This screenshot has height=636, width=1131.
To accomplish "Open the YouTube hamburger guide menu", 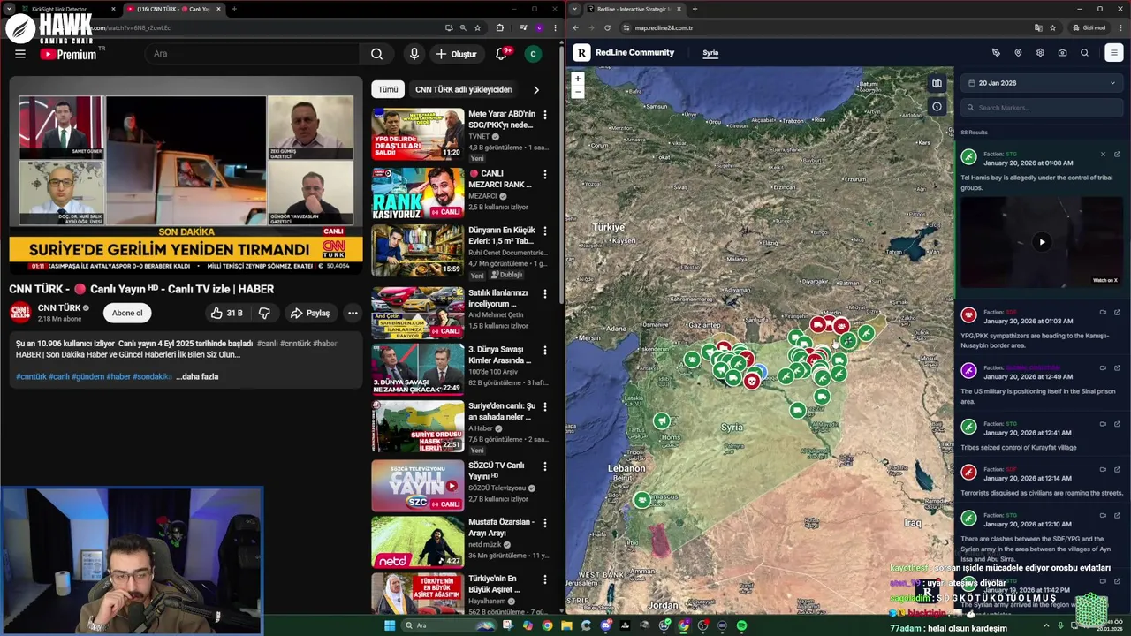I will [19, 54].
